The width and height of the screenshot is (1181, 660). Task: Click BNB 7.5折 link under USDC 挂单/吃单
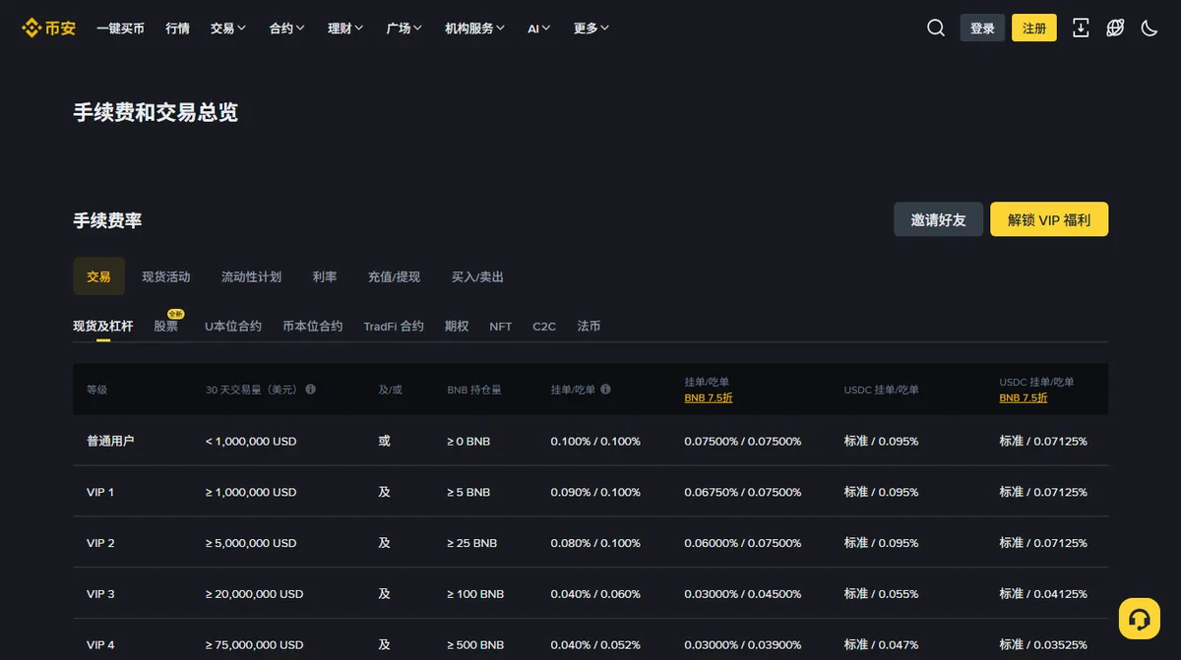(1024, 397)
